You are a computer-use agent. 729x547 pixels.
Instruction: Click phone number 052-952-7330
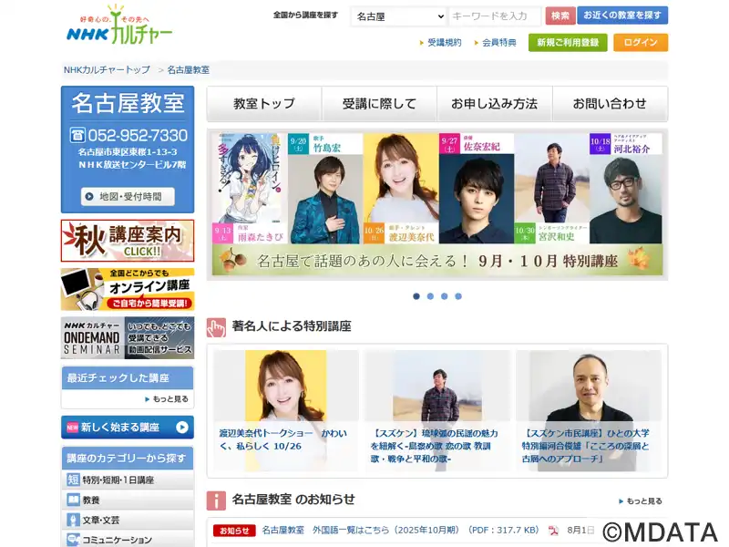138,135
